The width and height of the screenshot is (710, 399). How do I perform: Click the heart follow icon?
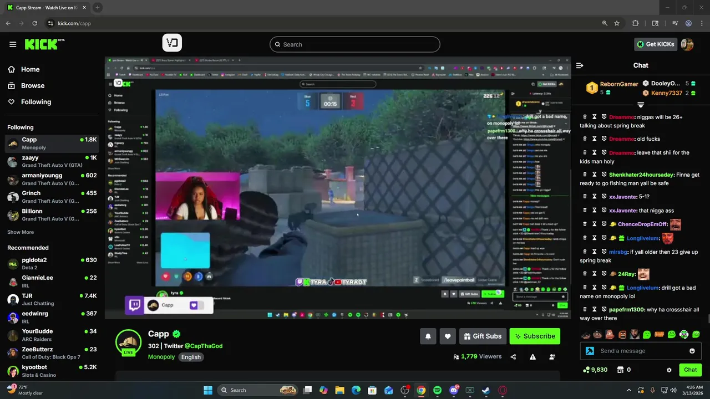tap(448, 336)
